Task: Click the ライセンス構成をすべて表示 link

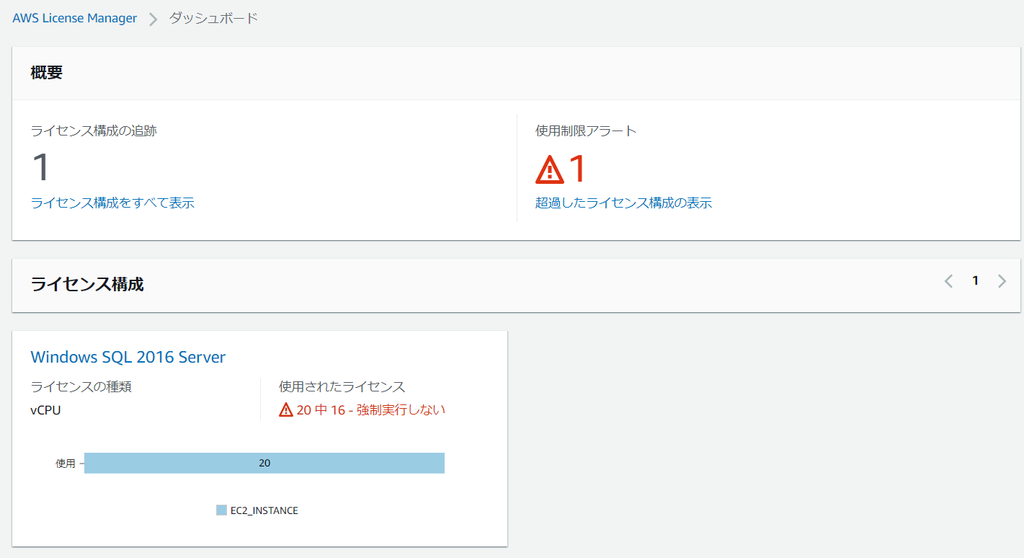Action: pyautogui.click(x=112, y=203)
